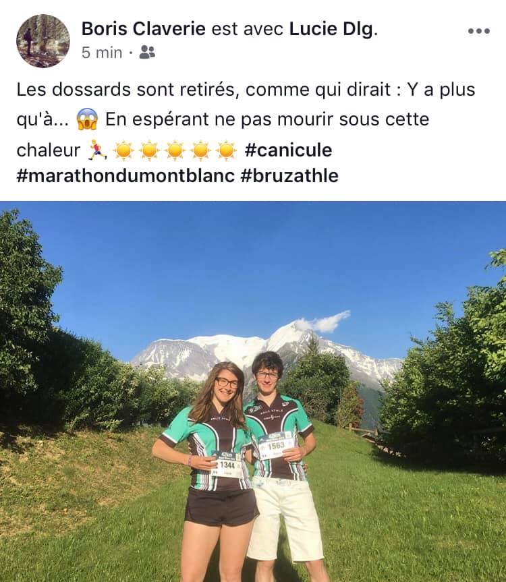The height and width of the screenshot is (582, 506).
Task: Click the first sun emoji
Action: 123,150
